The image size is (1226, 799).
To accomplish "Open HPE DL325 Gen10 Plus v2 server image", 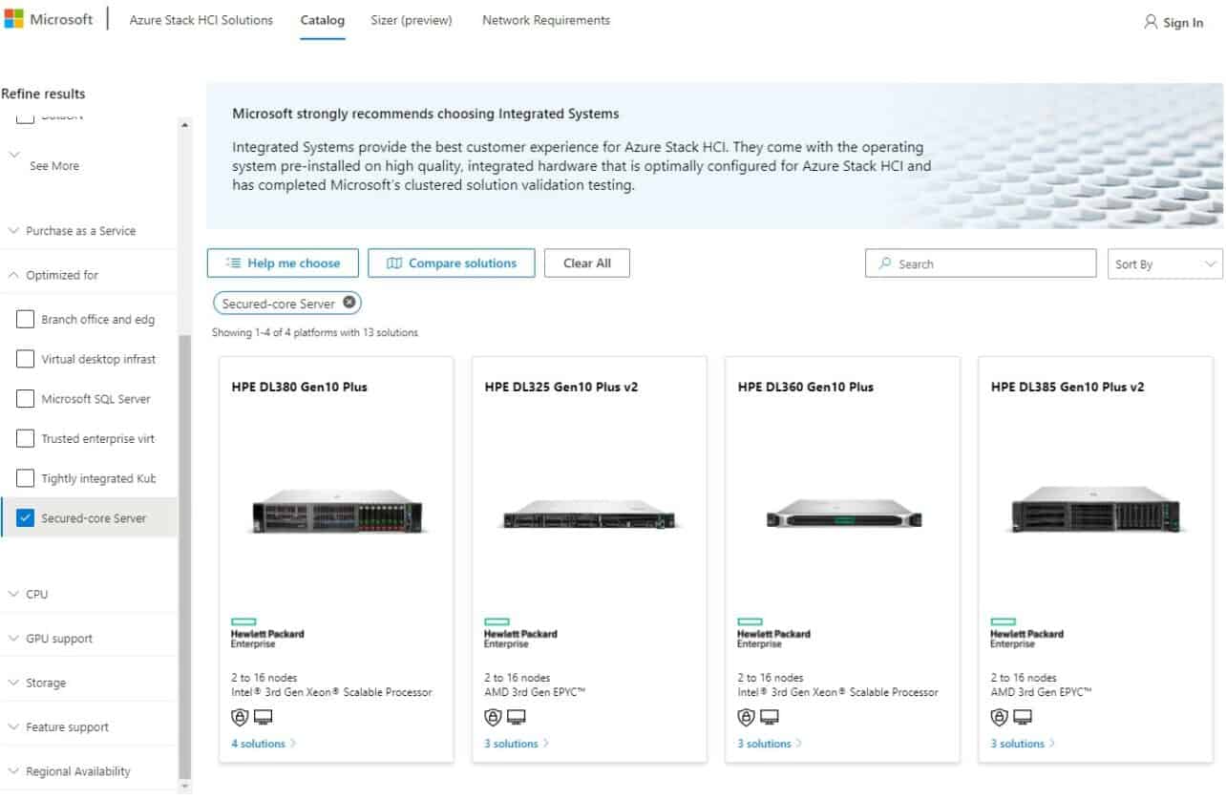I will [x=589, y=515].
